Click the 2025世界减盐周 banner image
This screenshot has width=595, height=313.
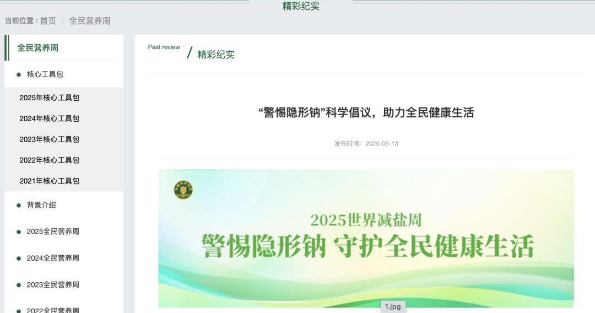tap(366, 238)
